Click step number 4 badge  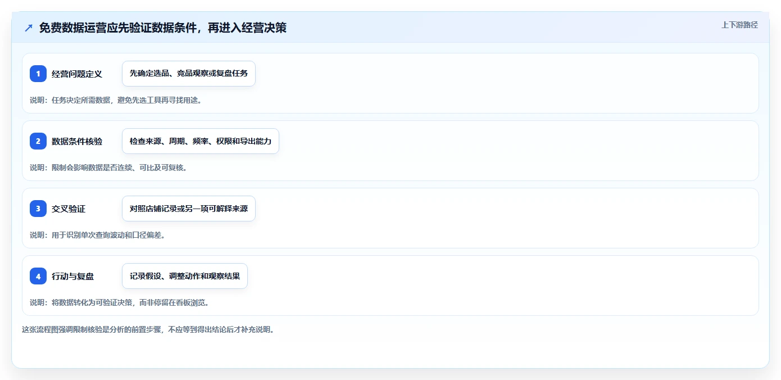[38, 276]
